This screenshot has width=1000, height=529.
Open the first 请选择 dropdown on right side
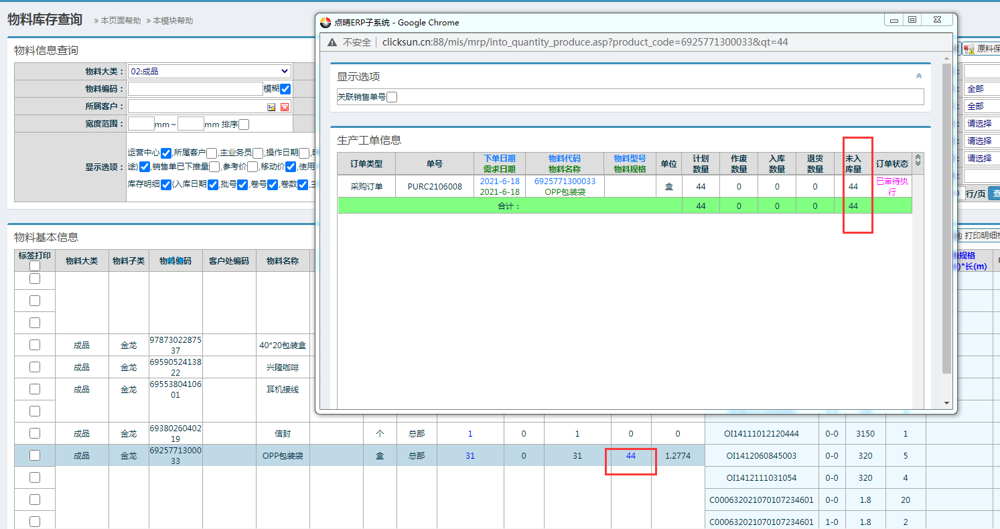[x=981, y=123]
